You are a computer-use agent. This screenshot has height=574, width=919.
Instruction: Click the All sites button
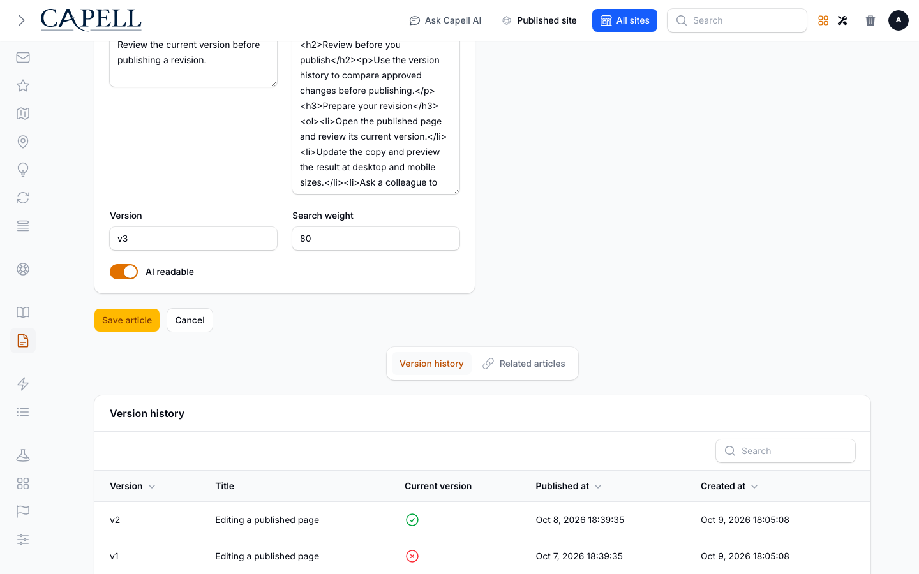625,20
